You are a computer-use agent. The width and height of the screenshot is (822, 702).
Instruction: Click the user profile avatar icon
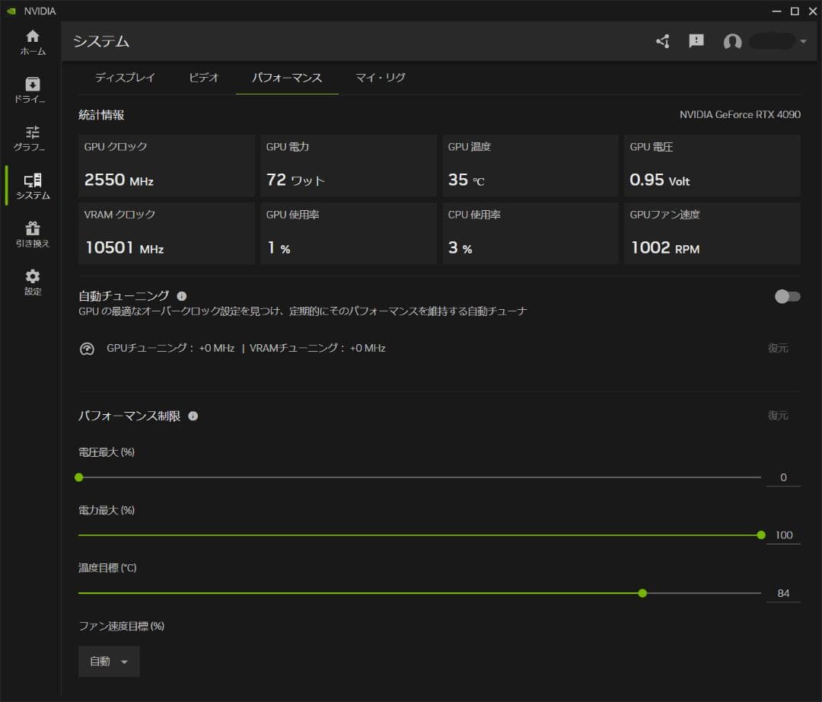pos(732,42)
